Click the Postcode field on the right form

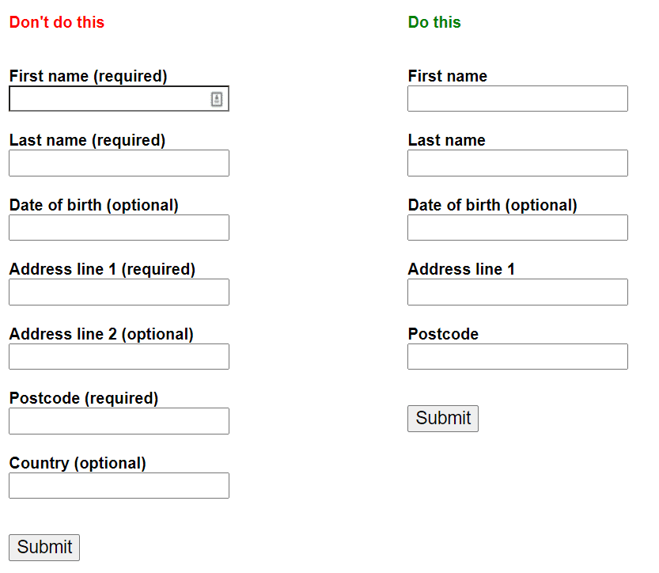(517, 356)
